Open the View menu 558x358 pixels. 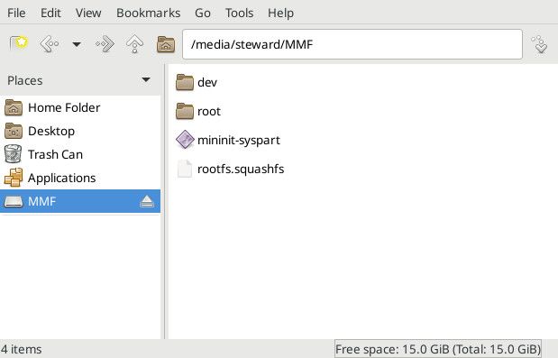click(88, 13)
